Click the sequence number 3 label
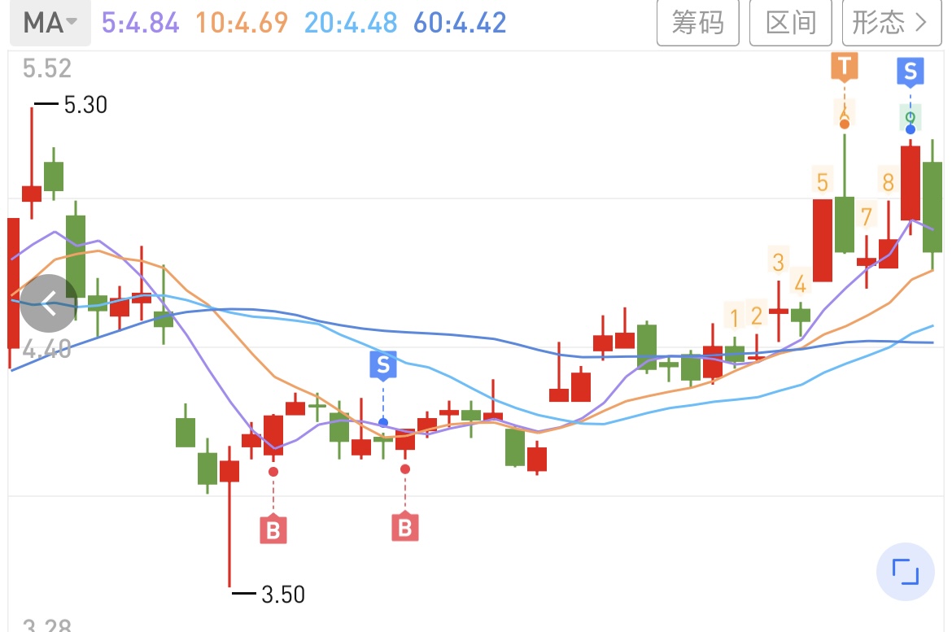952x632 pixels. tap(779, 262)
